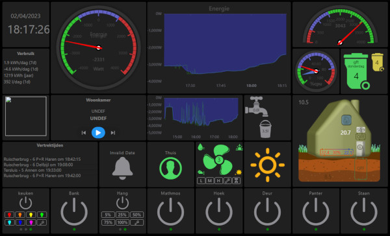
Task: Click the date 02/04/2023
Action: (x=25, y=16)
